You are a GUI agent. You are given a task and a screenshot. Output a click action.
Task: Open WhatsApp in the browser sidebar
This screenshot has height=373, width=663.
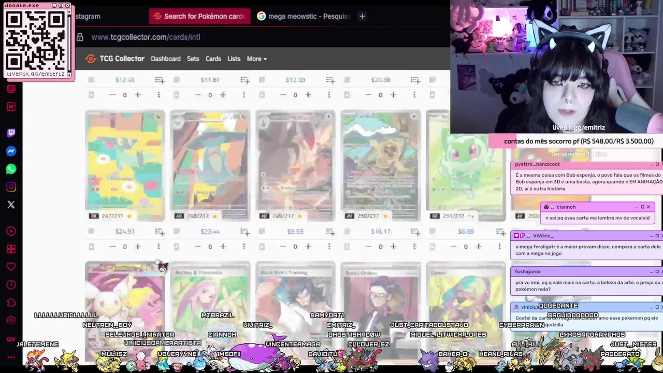11,169
